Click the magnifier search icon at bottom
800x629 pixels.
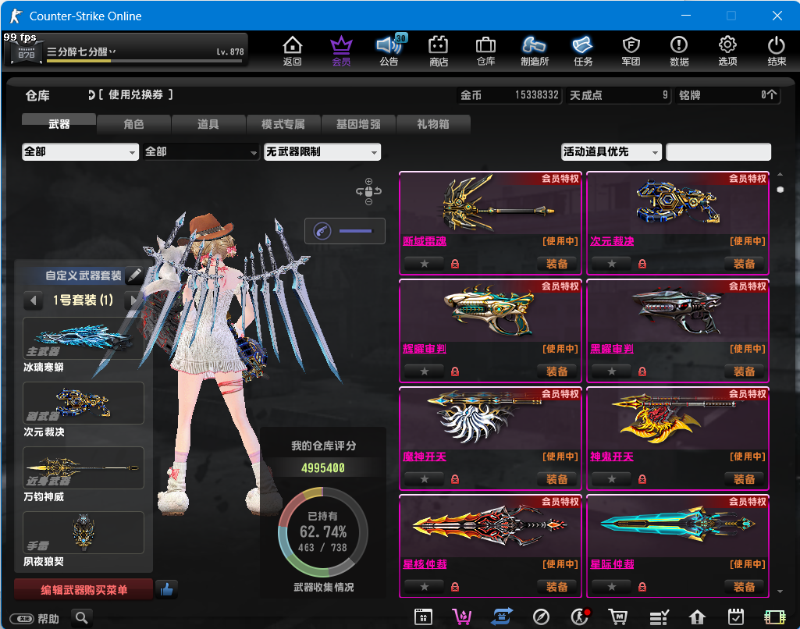click(x=82, y=618)
